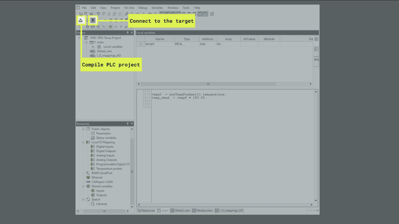Open the Debug menu
Viewport: 399px width, 224px height.
[x=143, y=8]
